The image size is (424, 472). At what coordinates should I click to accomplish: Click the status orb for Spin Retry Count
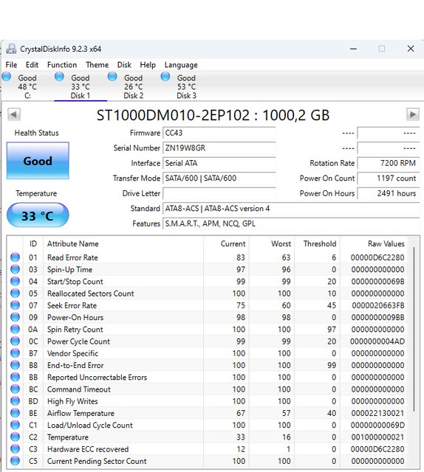15,329
